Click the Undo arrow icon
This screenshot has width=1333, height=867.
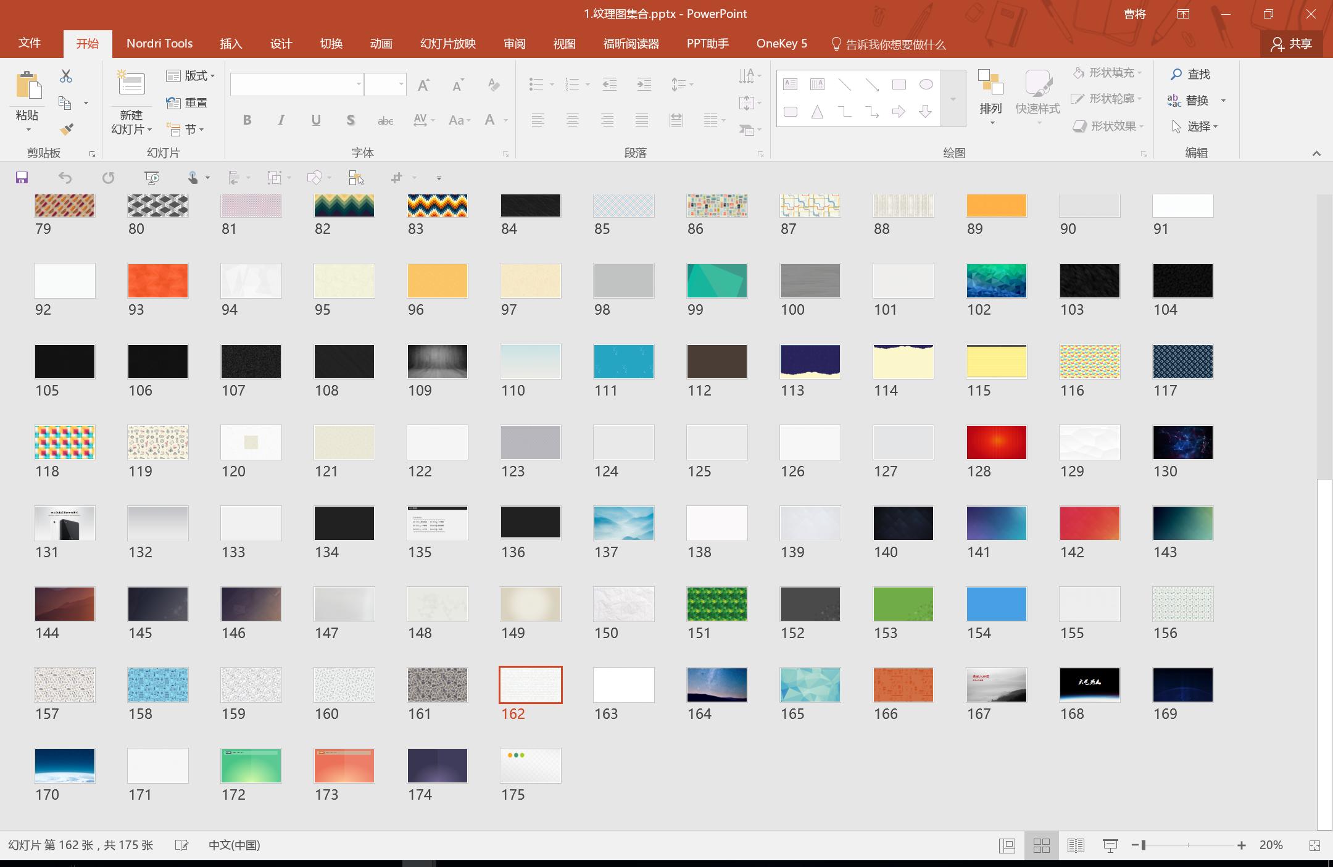(65, 178)
